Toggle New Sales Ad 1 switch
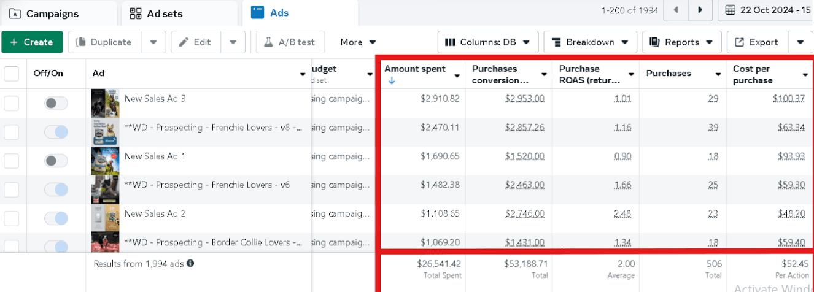The width and height of the screenshot is (814, 292). pyautogui.click(x=56, y=161)
